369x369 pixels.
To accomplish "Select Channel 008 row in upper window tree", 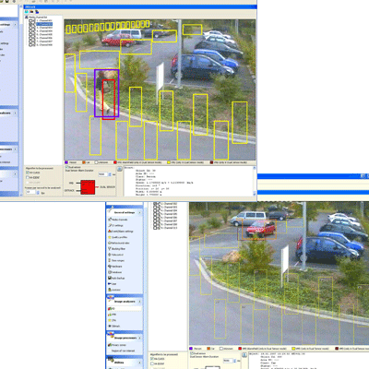I will pyautogui.click(x=44, y=45).
